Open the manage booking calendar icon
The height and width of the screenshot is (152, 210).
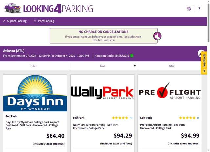tap(189, 9)
